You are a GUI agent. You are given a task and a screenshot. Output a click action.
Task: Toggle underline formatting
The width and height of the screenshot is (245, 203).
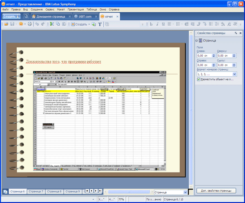click(x=163, y=24)
